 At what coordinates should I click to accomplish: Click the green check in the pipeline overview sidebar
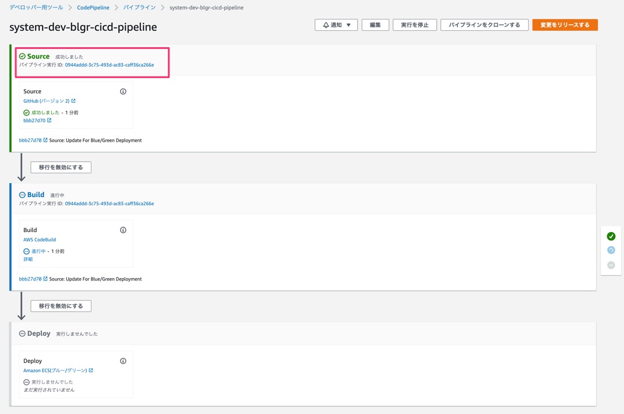pos(611,236)
